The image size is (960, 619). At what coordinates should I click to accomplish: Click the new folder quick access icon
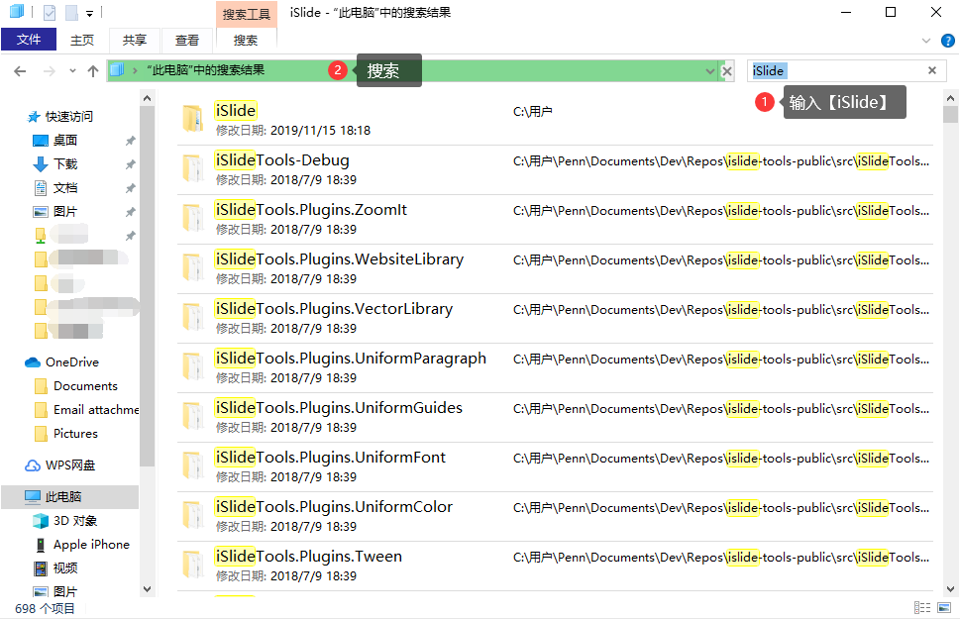[71, 12]
